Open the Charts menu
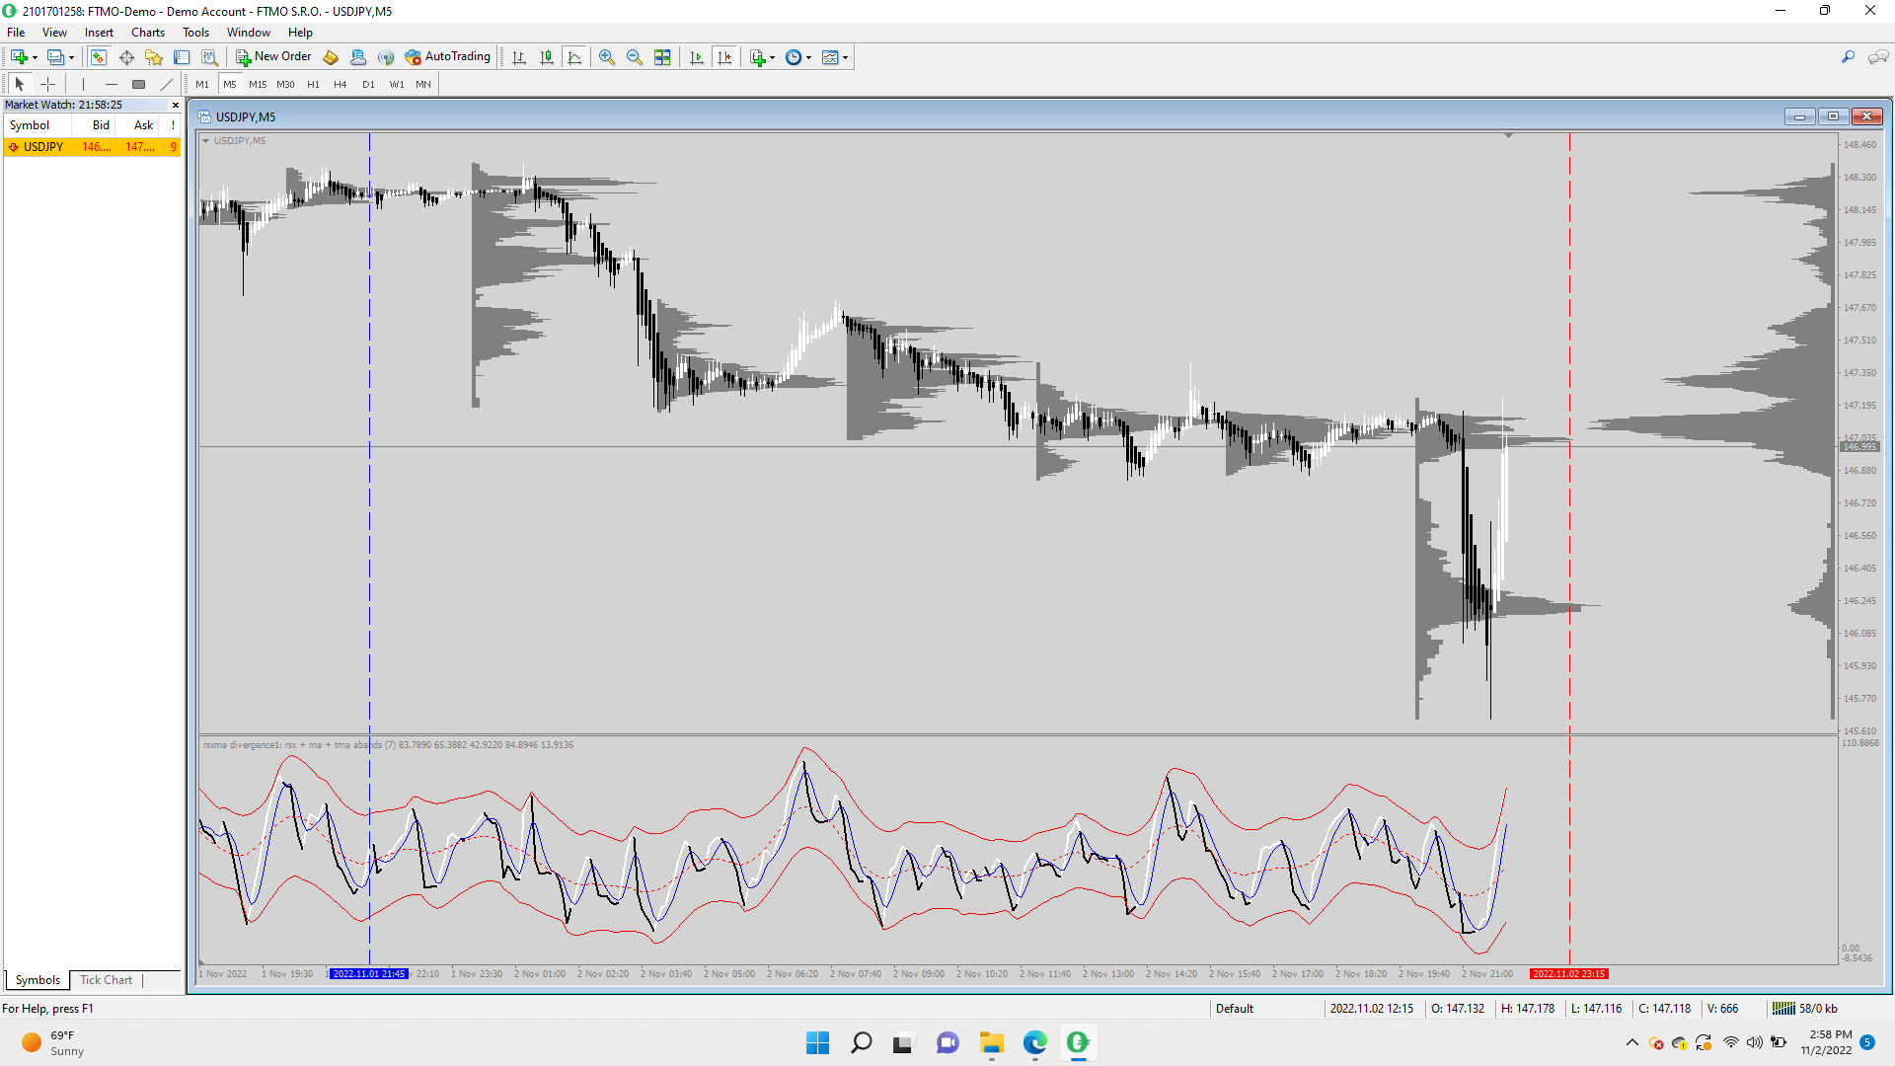The width and height of the screenshot is (1895, 1066). click(147, 33)
